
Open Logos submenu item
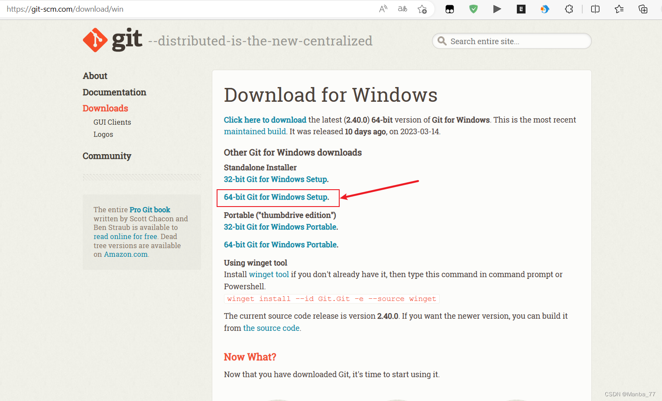tap(103, 134)
